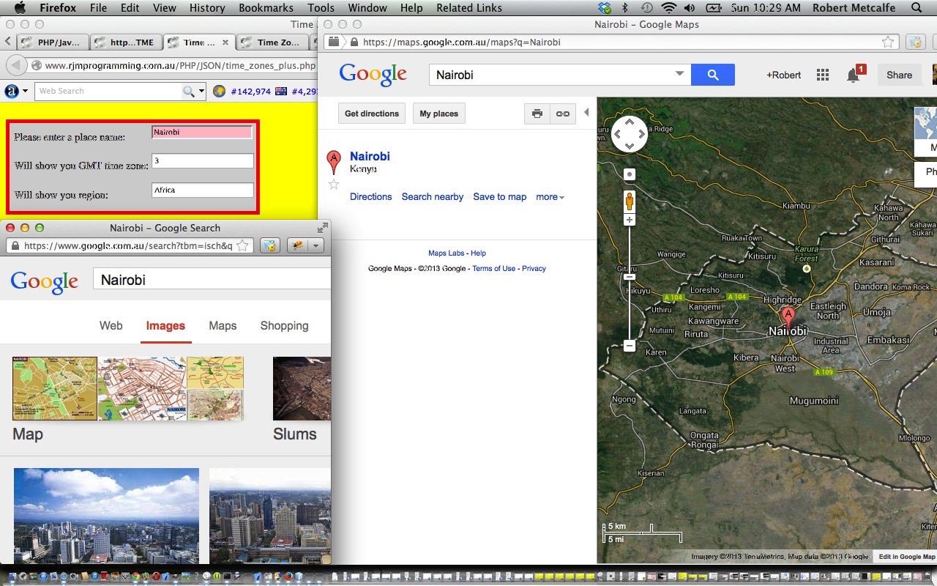
Task: Click the #142,974 rank indicator
Action: tap(250, 92)
